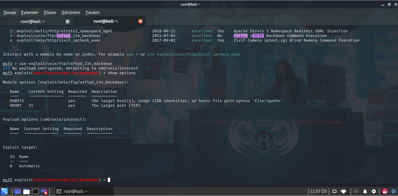The image size is (398, 196).
Task: Click green 'use exploit/unix/http/zivif_ipcheck_exec' example
Action: (194, 54)
